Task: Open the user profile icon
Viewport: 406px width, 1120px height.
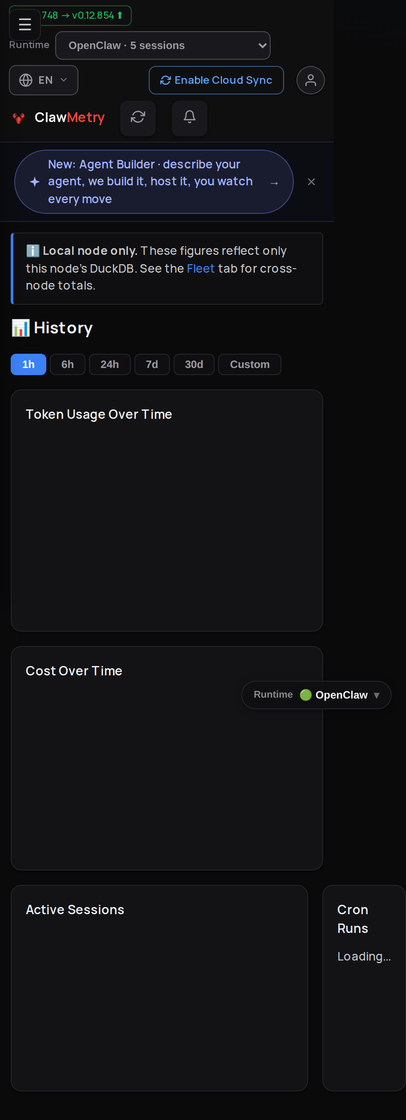Action: 311,80
